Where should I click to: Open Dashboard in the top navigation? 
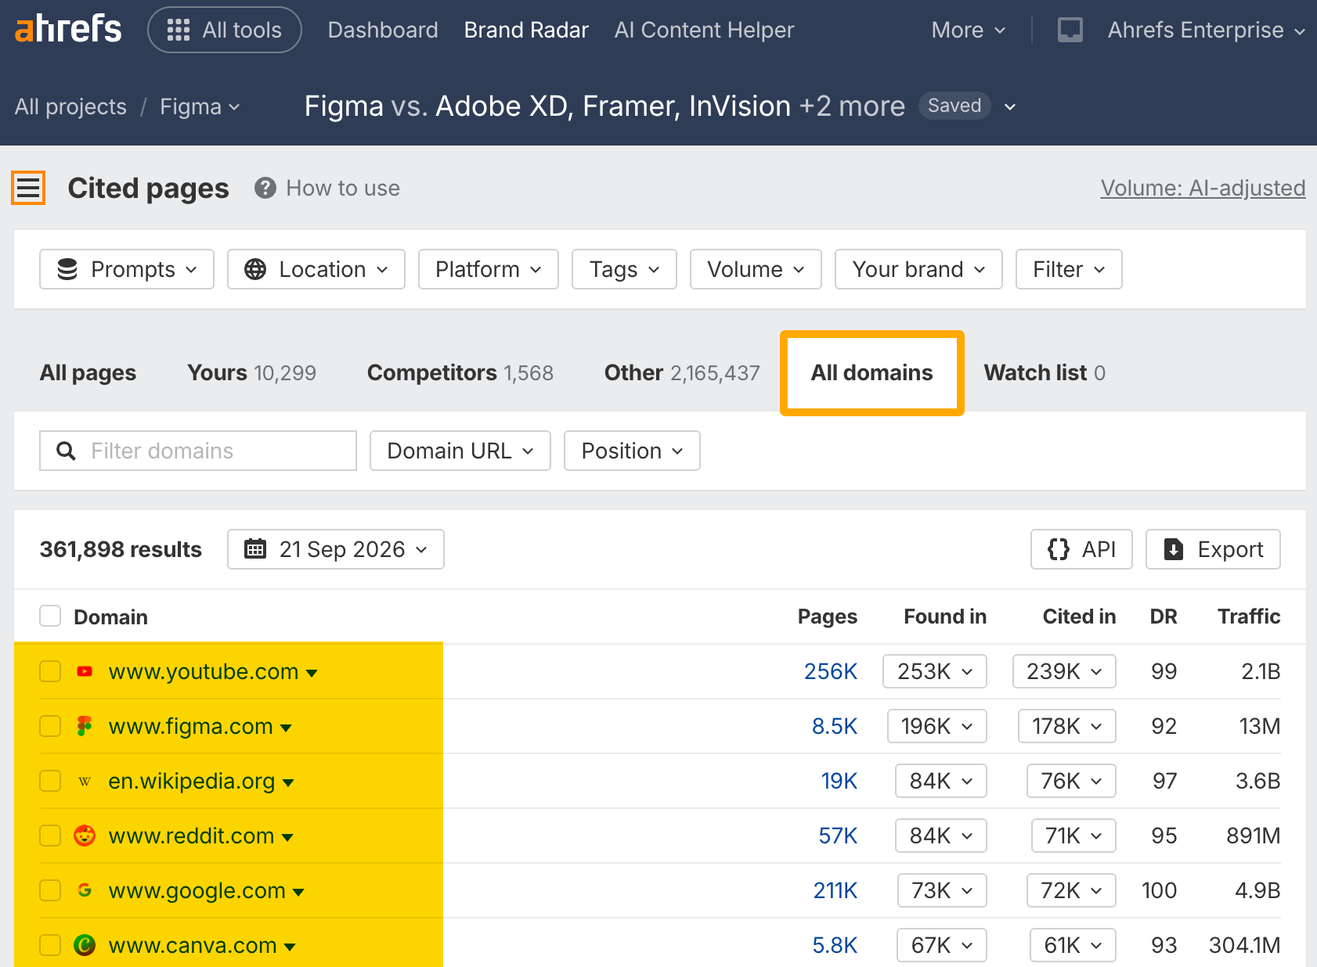tap(383, 30)
